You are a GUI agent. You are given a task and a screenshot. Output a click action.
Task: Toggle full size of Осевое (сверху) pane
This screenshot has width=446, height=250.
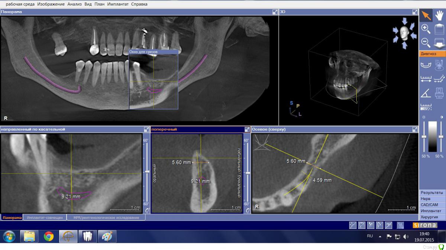click(x=415, y=129)
